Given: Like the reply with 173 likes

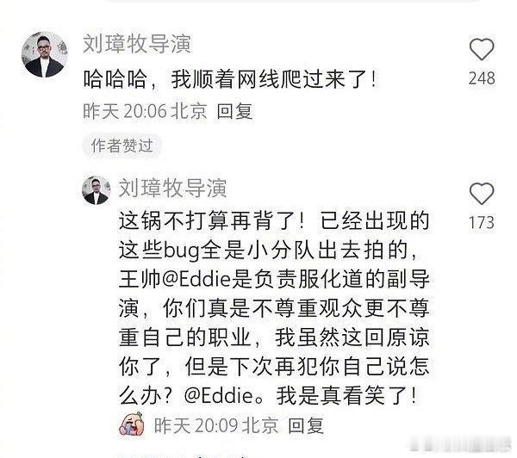Looking at the screenshot, I should pyautogui.click(x=482, y=194).
